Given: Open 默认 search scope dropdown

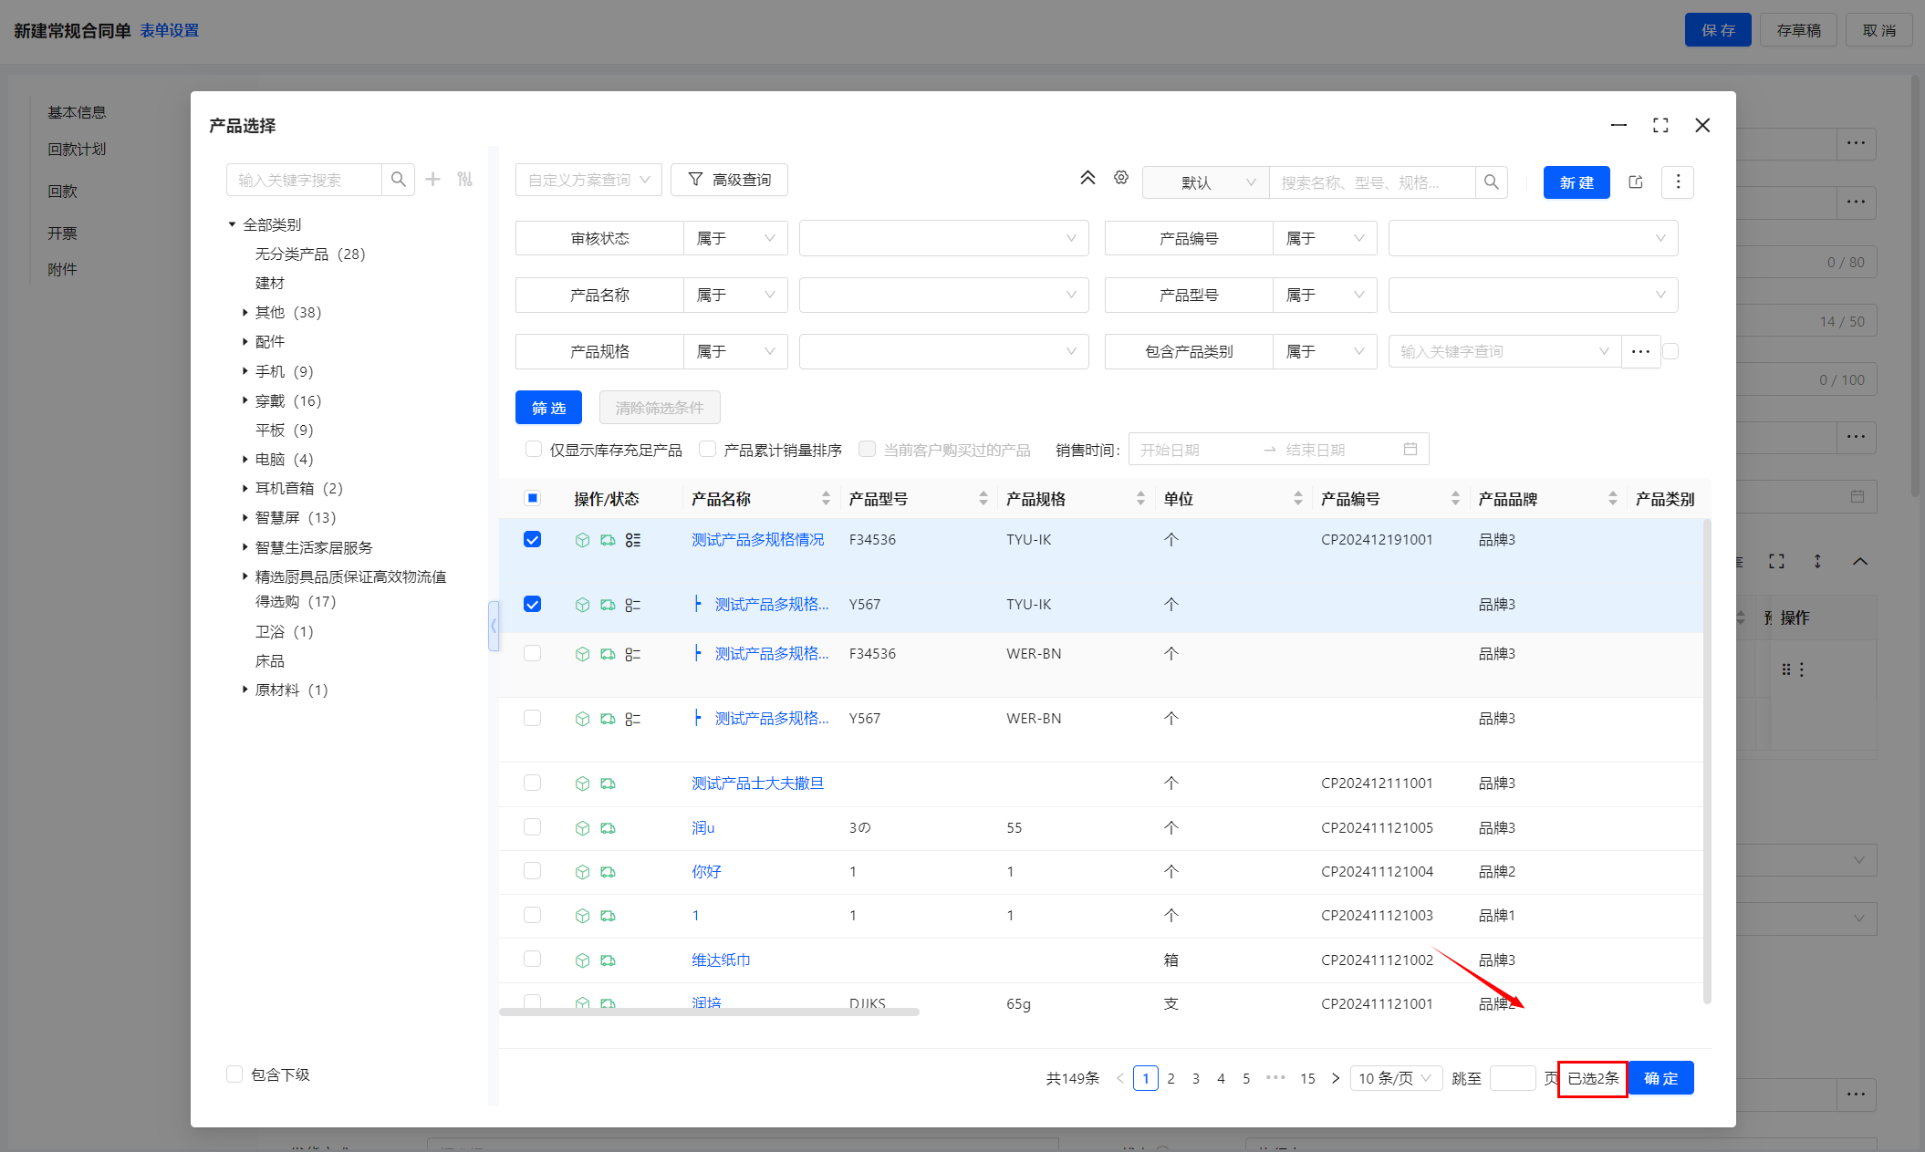Looking at the screenshot, I should (1205, 182).
